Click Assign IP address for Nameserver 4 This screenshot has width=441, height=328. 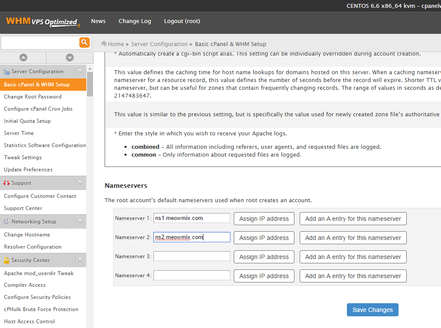(264, 276)
